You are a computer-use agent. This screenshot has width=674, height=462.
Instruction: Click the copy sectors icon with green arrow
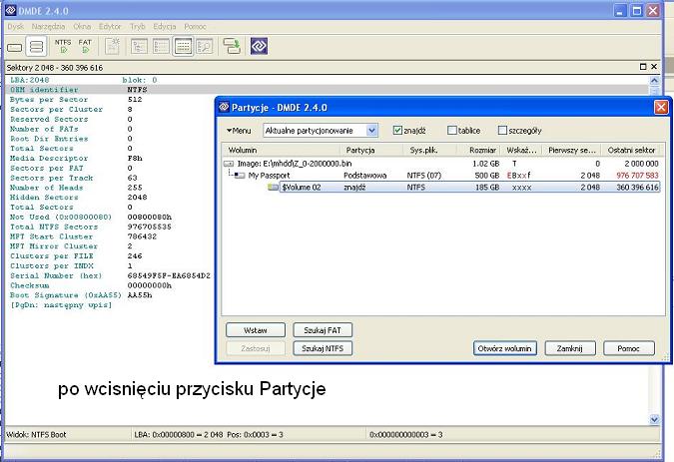[x=232, y=46]
